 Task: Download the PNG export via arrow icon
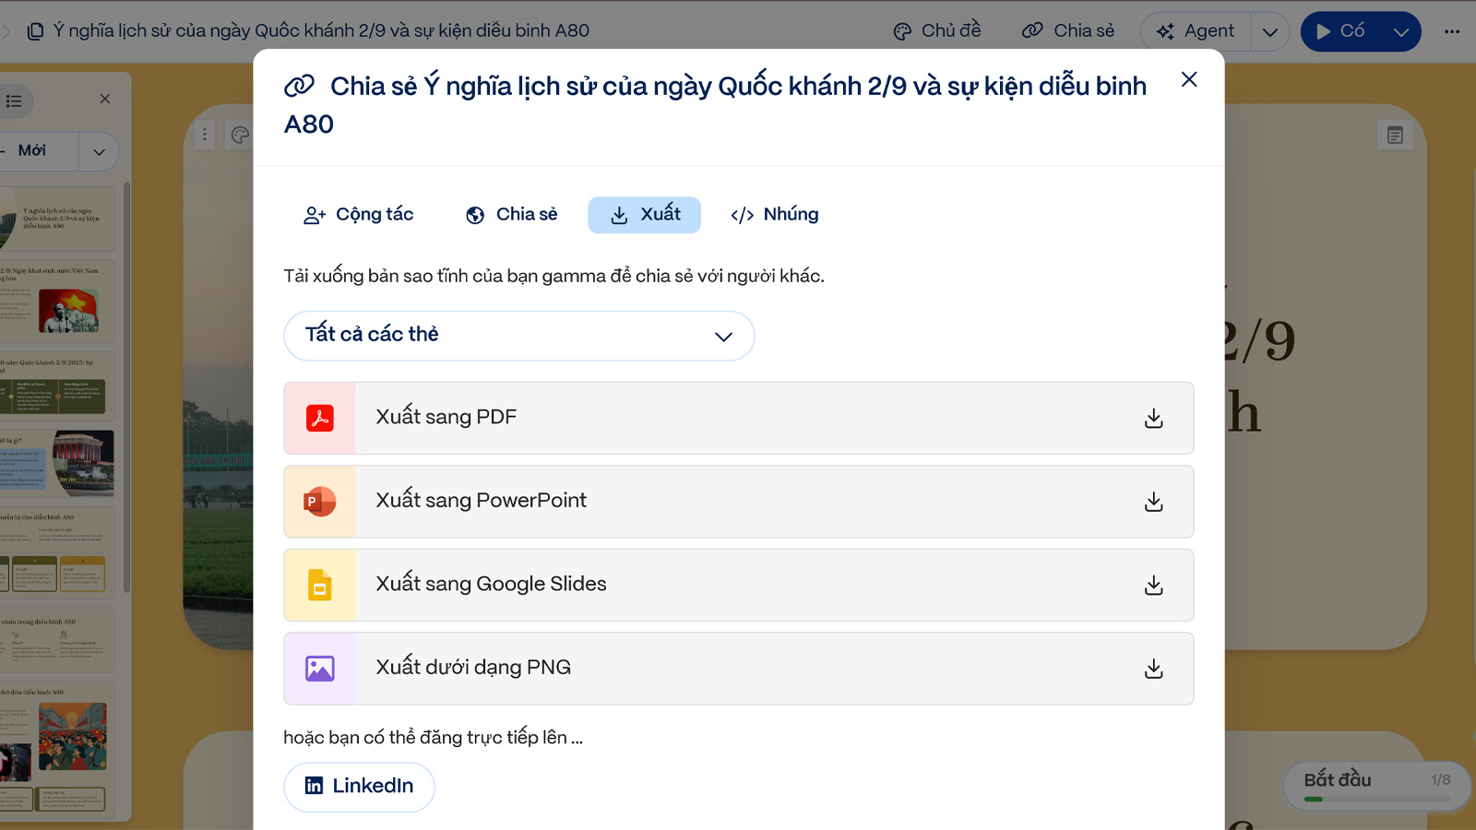[1153, 669]
